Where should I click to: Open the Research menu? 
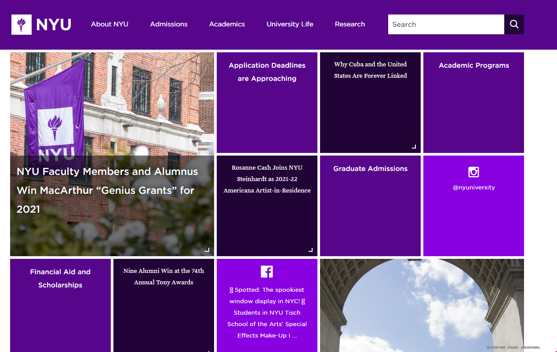tap(350, 24)
